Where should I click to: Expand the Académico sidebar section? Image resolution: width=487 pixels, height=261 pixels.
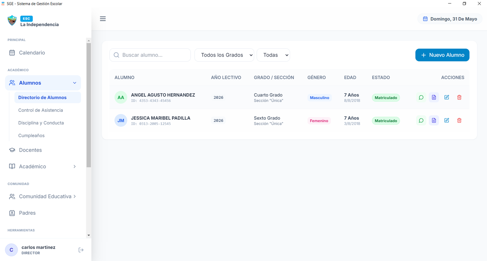(43, 167)
